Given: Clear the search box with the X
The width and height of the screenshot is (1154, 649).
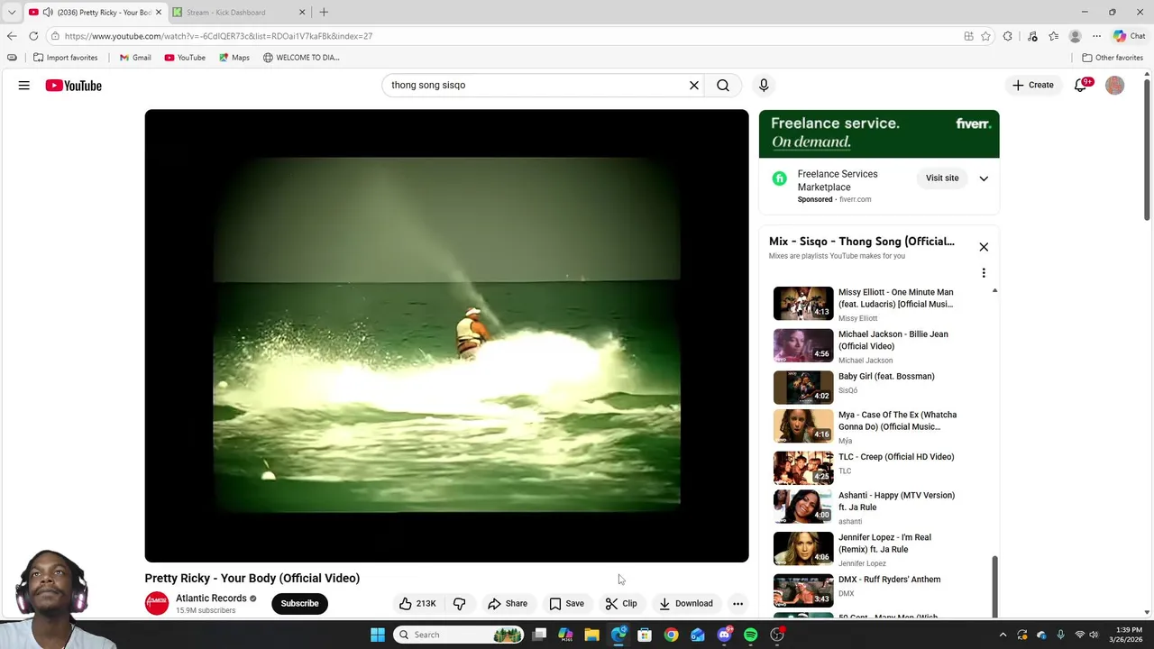Looking at the screenshot, I should pos(694,86).
